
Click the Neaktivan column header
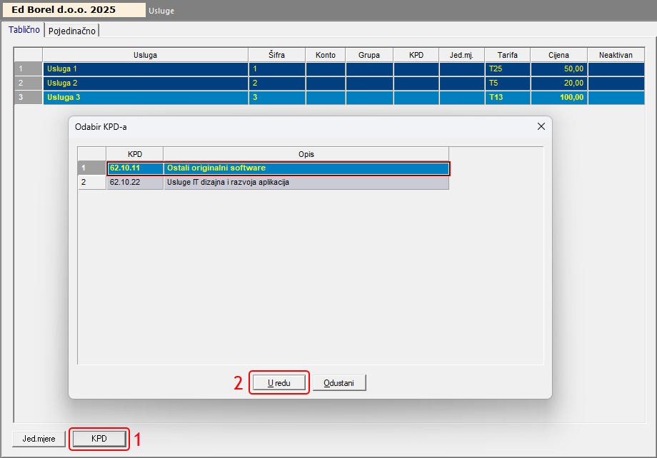(x=616, y=55)
